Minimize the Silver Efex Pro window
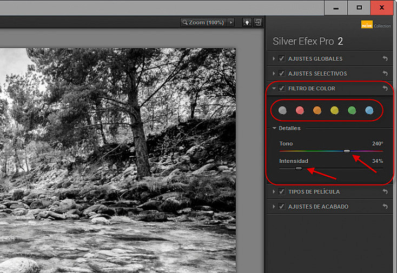 click(336, 8)
